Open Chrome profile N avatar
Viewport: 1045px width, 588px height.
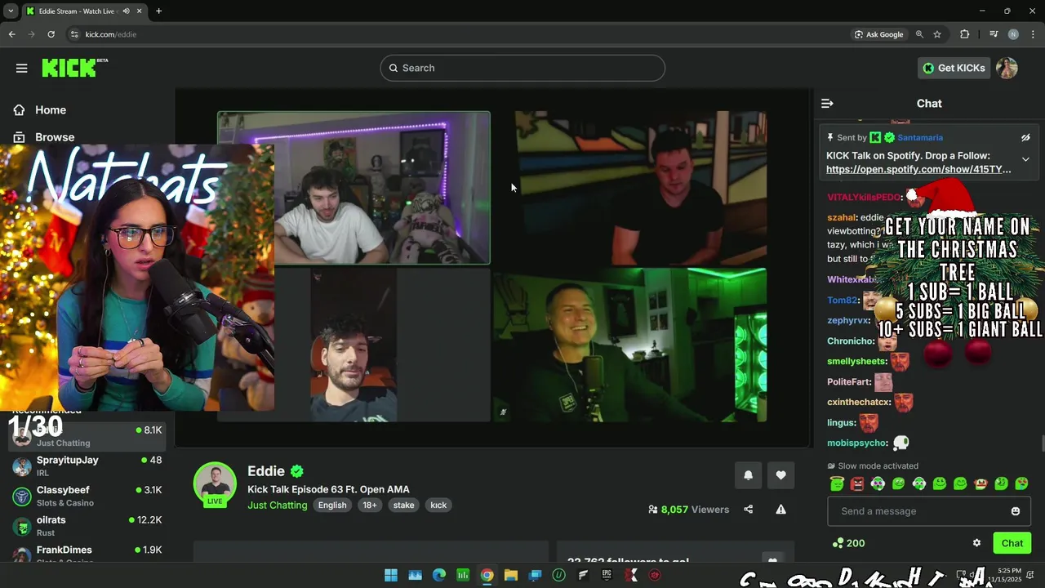[x=1013, y=34]
